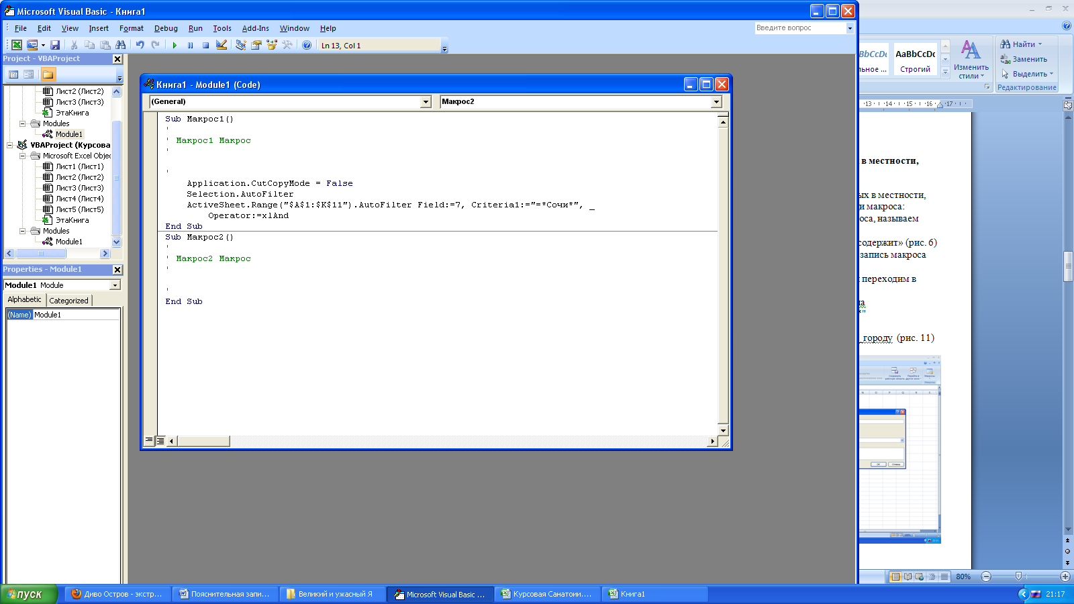This screenshot has height=604, width=1074.
Task: Click the (Name) property row
Action: point(63,315)
